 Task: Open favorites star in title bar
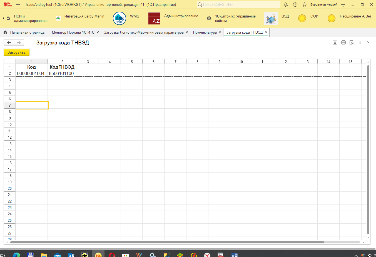pyautogui.click(x=305, y=4)
